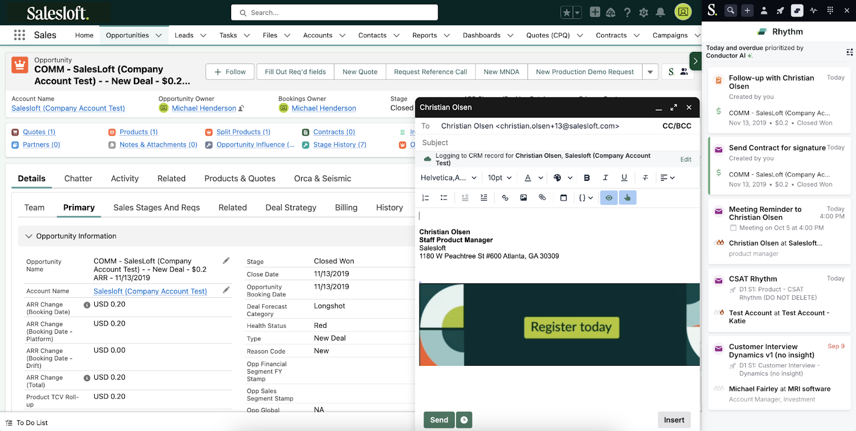The height and width of the screenshot is (431, 856).
Task: Open the cadences rocket icon
Action: click(x=781, y=10)
